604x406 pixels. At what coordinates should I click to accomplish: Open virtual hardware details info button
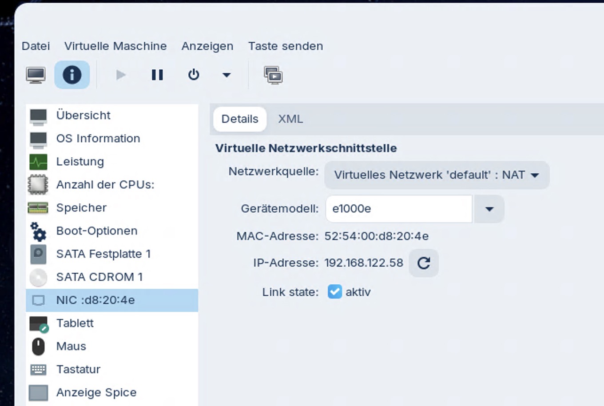coord(72,75)
